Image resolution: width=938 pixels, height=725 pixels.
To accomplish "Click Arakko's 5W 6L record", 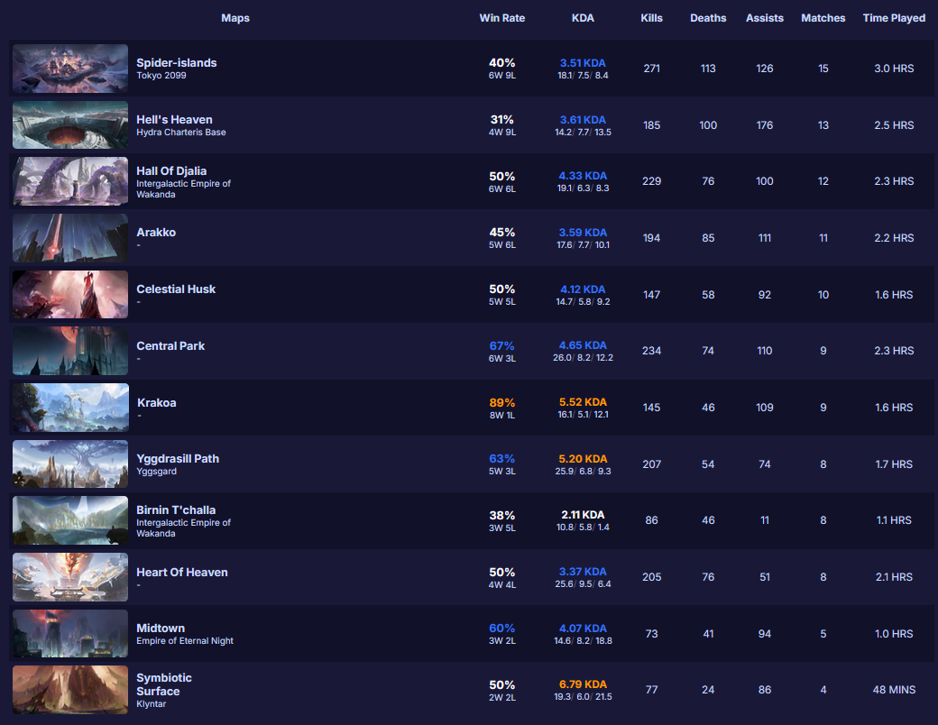I will 501,244.
